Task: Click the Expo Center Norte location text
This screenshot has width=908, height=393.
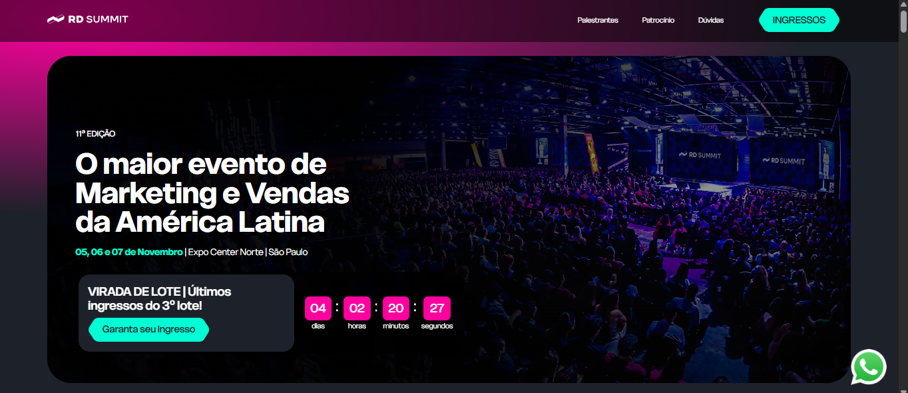Action: [x=226, y=252]
